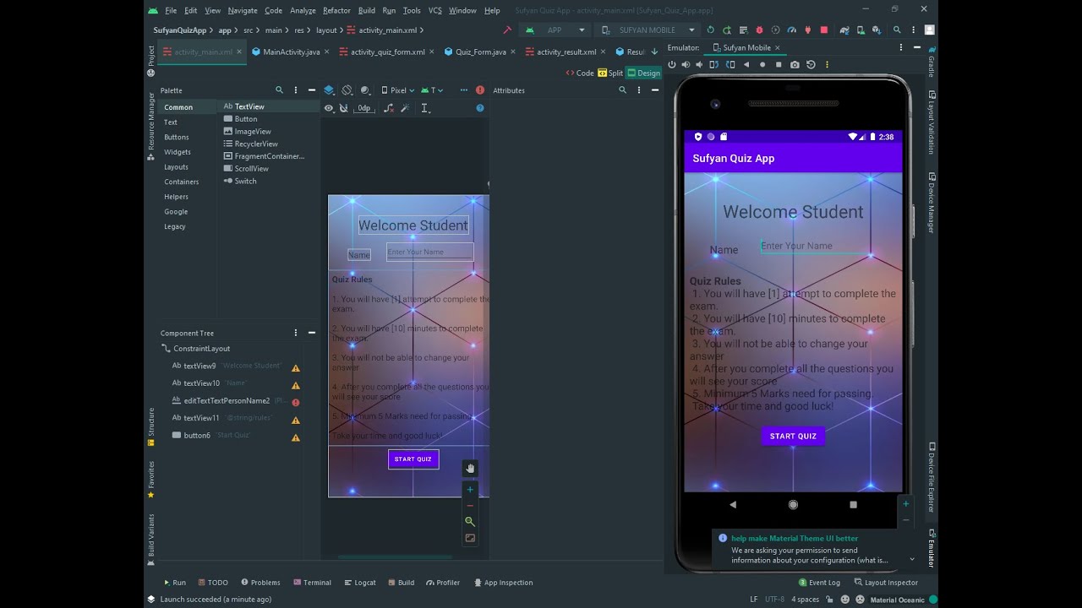Take emulator screenshot with camera icon
Viewport: 1082px width, 608px height.
pos(795,64)
